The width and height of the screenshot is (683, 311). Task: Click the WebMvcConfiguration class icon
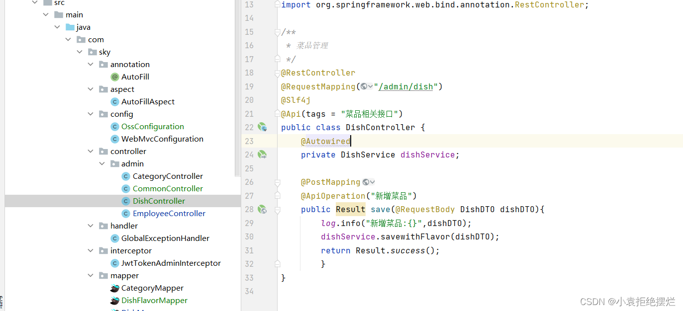[x=115, y=139]
